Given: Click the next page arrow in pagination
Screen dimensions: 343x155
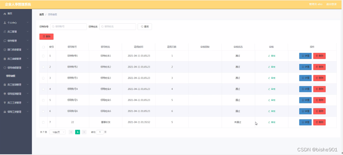Looking at the screenshot, I should (x=84, y=132).
